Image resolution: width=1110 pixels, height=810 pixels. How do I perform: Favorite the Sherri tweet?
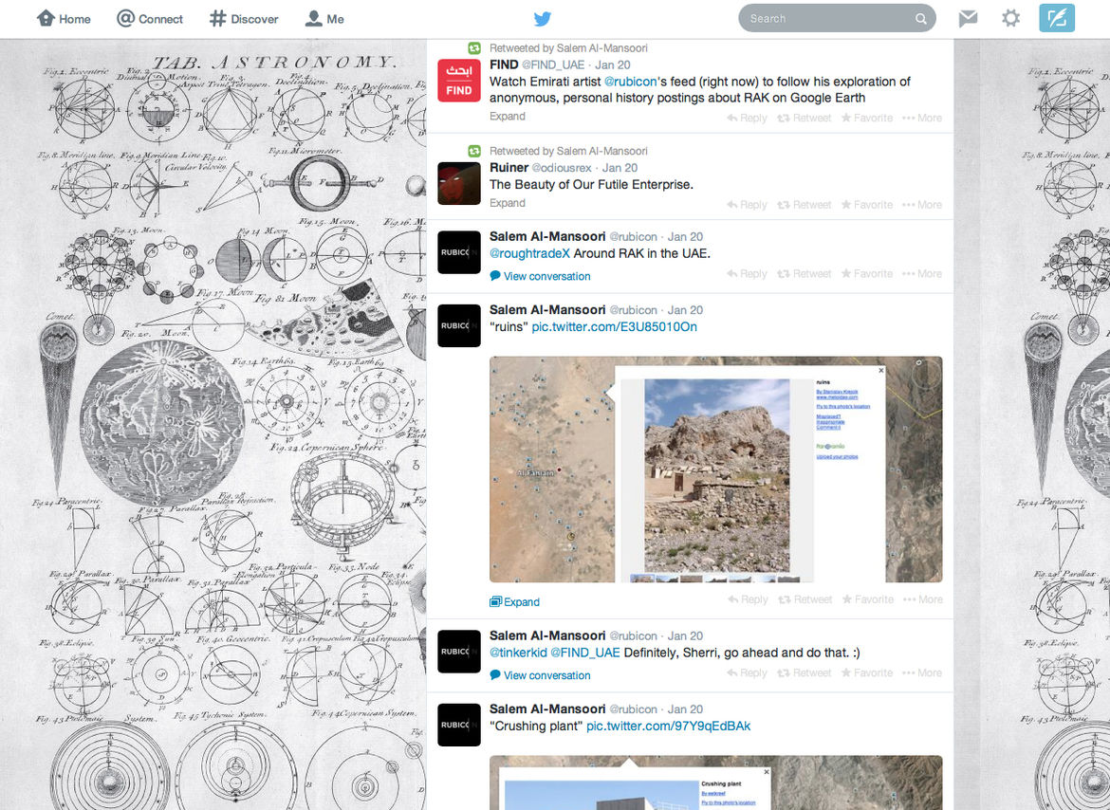(x=867, y=672)
